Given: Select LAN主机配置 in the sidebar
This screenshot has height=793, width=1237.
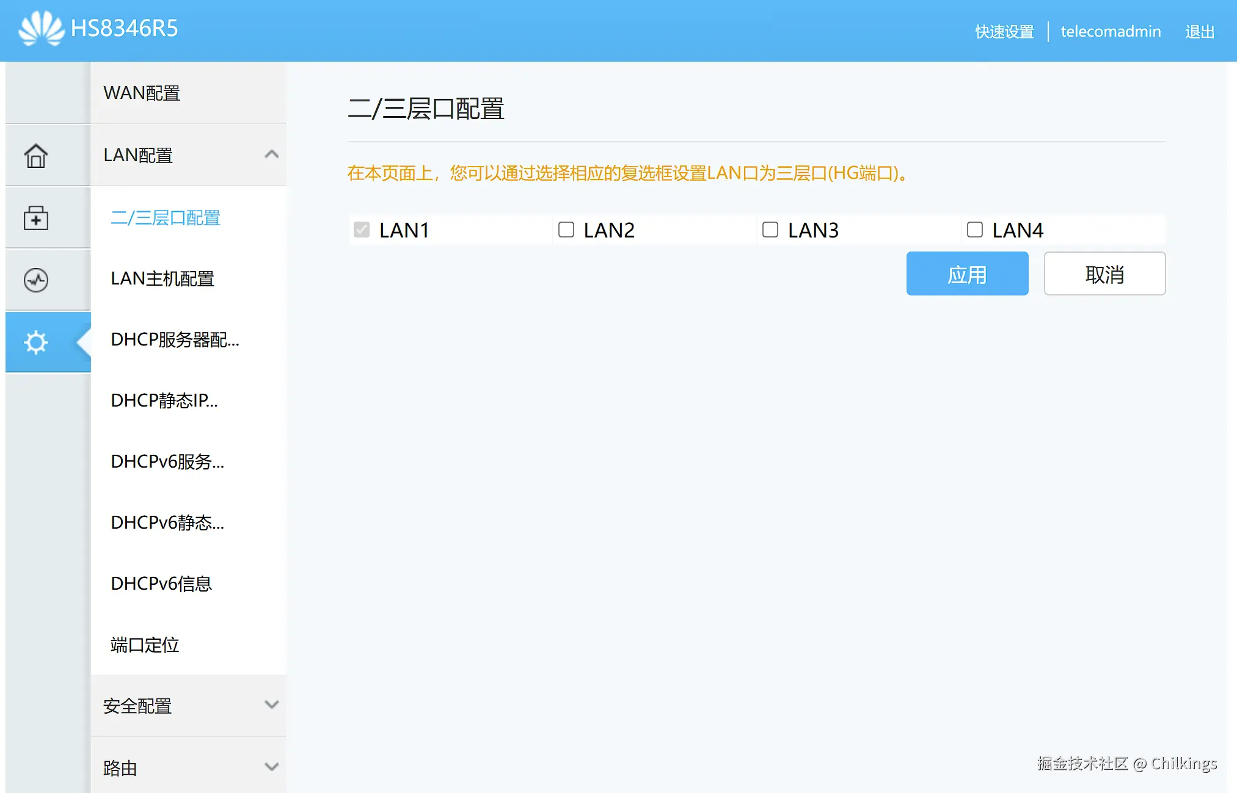Looking at the screenshot, I should [x=162, y=279].
